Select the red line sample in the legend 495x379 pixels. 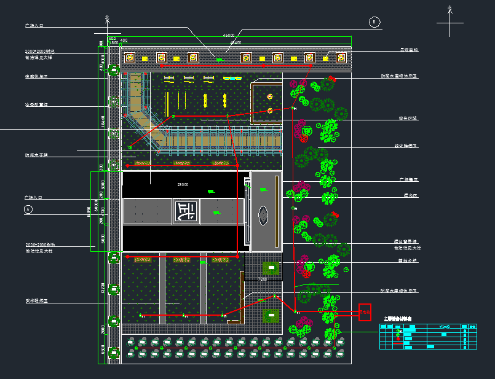click(398, 343)
